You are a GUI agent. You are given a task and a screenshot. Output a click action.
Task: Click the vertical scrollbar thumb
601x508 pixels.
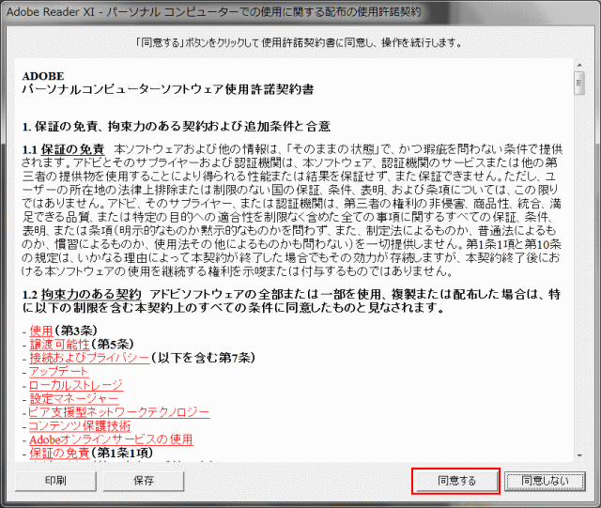pyautogui.click(x=579, y=84)
